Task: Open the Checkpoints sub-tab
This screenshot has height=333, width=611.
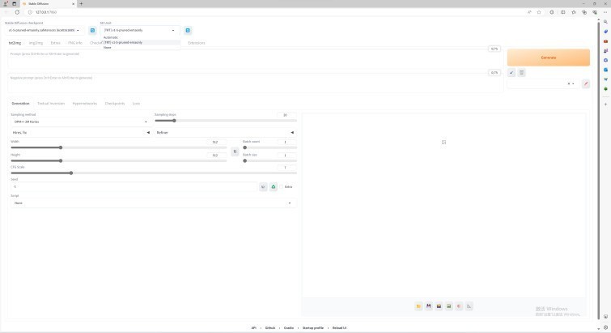Action: tap(115, 104)
